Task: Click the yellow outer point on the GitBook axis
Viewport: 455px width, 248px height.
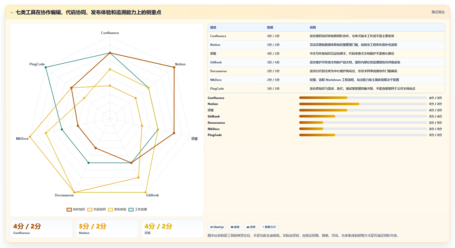Action: point(146,192)
